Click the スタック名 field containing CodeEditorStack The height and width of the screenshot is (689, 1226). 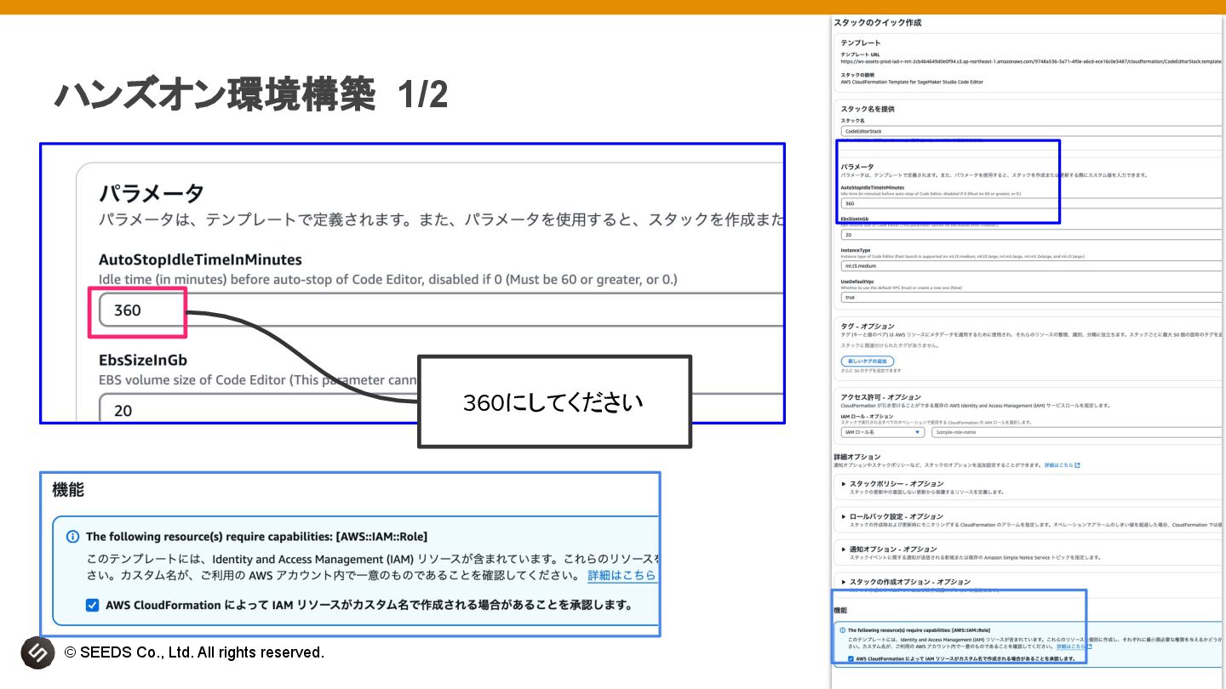click(x=1032, y=132)
